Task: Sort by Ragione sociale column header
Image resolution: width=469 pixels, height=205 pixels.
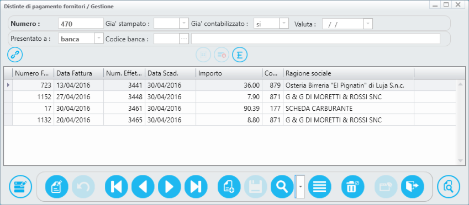Action: coord(349,73)
